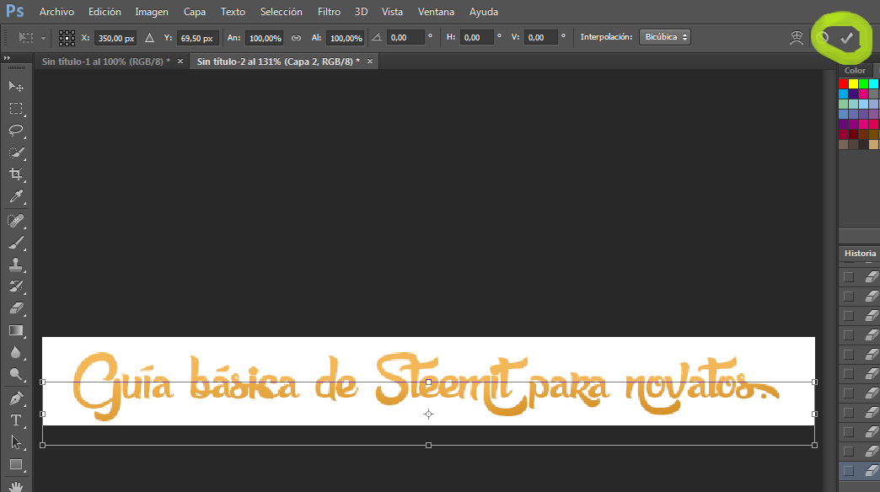Select the Rectangle shape tool
880x492 pixels.
click(16, 464)
